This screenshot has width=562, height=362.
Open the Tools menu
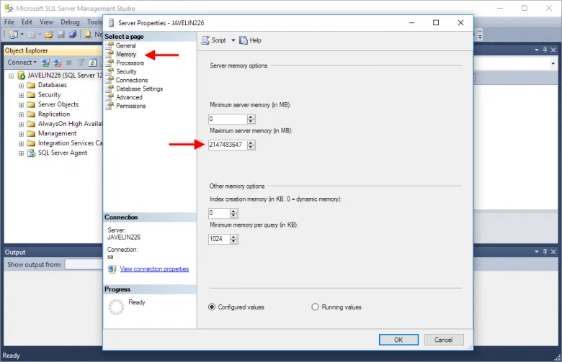click(x=94, y=22)
